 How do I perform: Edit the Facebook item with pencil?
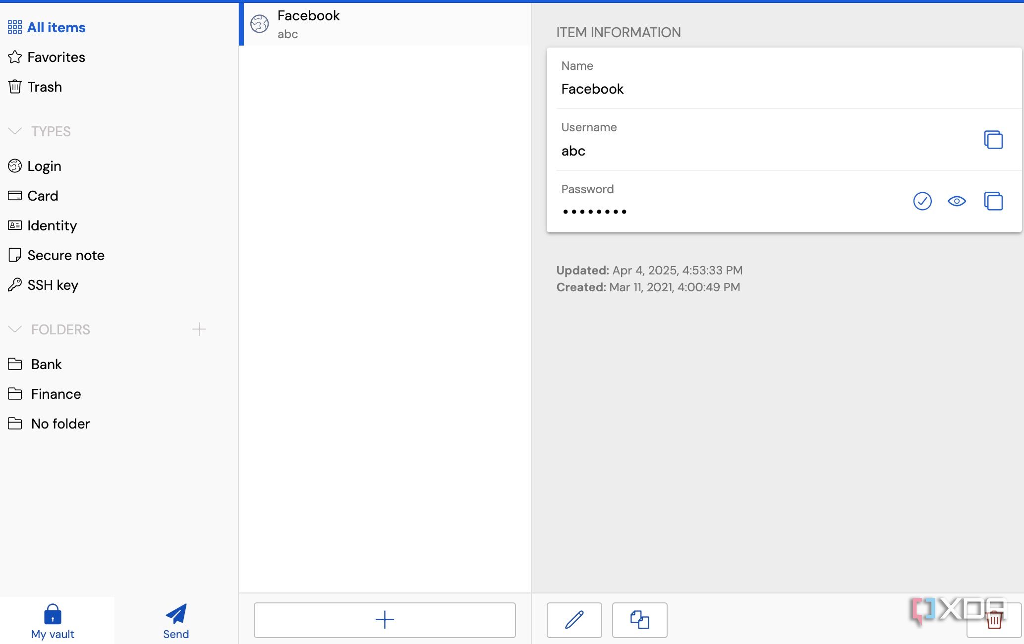click(574, 620)
